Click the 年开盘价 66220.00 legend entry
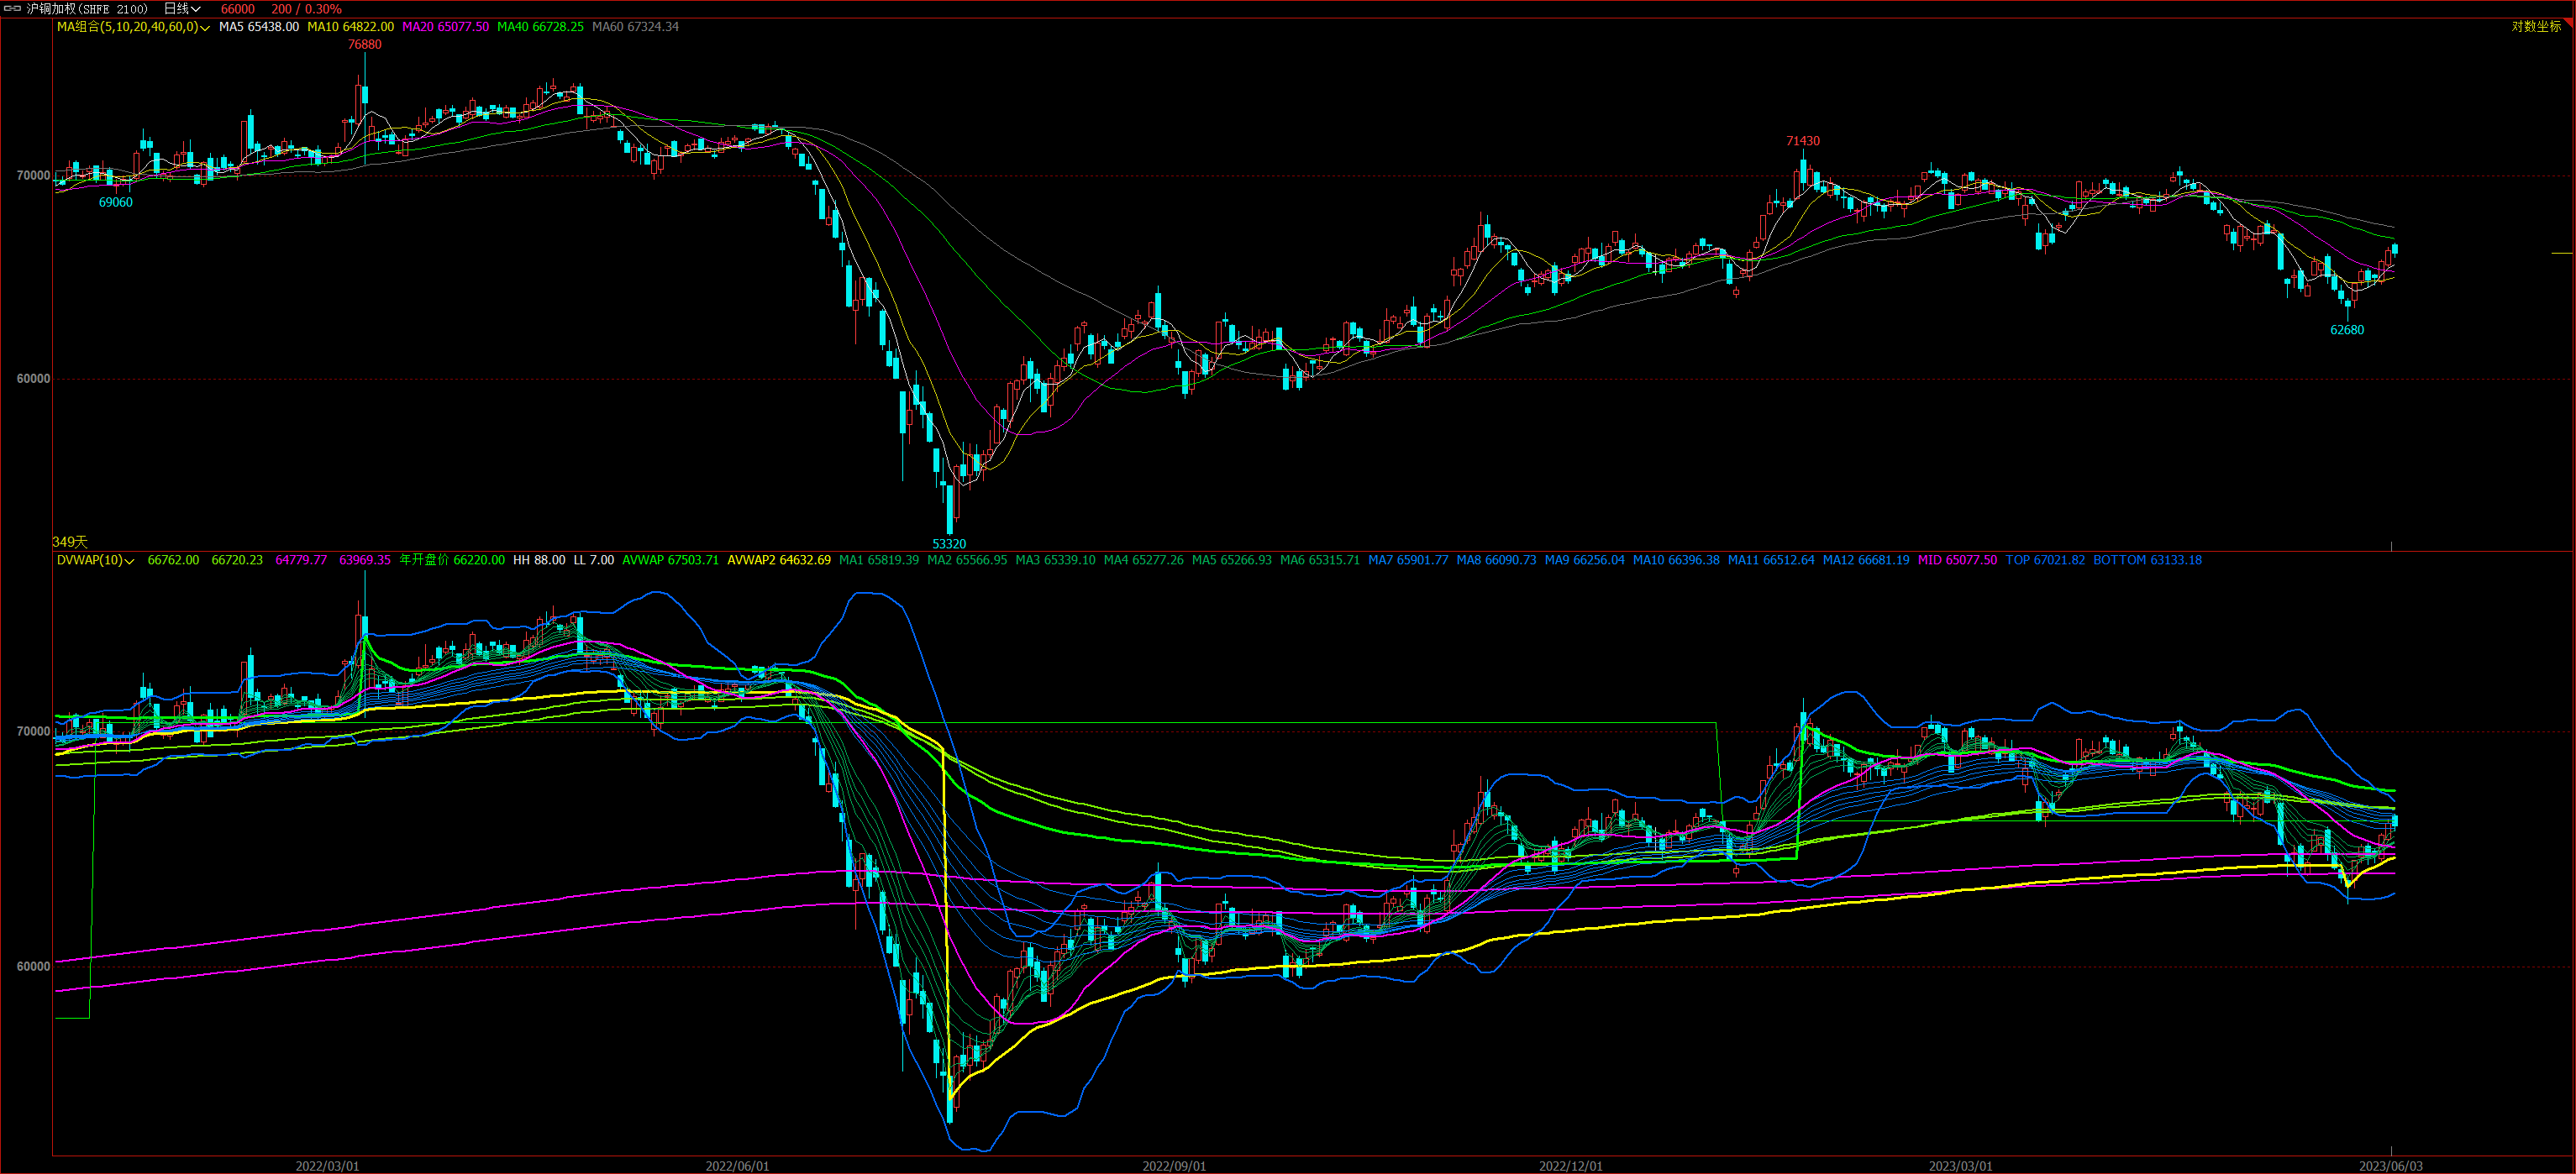This screenshot has width=2576, height=1174. pyautogui.click(x=452, y=560)
